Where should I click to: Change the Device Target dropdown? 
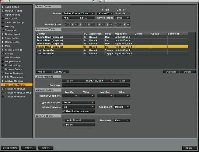[122, 18]
